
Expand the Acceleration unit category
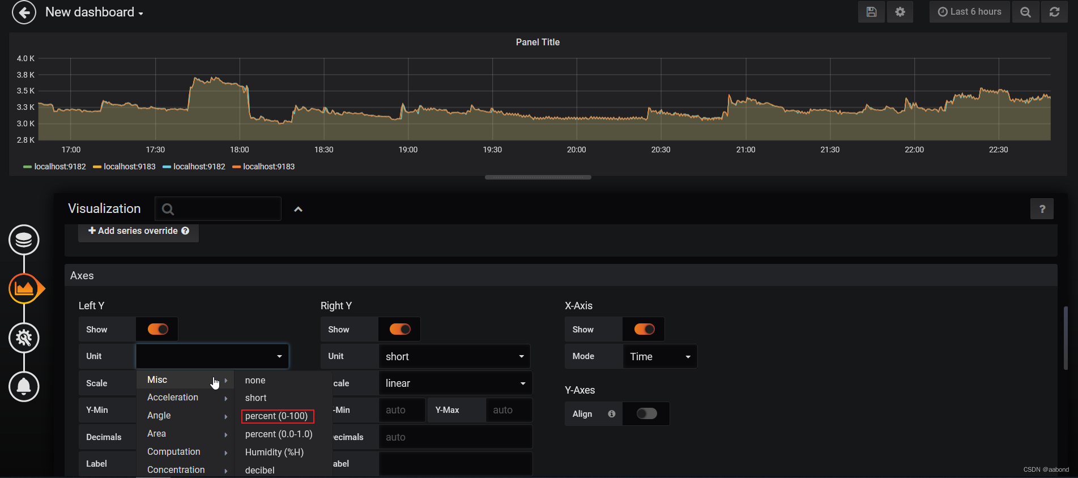pyautogui.click(x=186, y=398)
